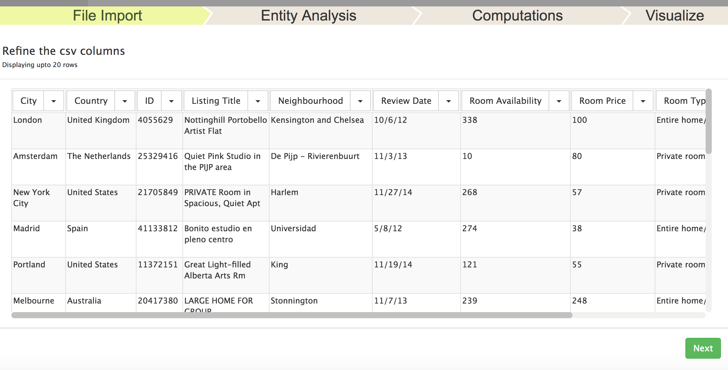The height and width of the screenshot is (370, 728).
Task: Click the Review Date header label
Action: [x=406, y=101]
